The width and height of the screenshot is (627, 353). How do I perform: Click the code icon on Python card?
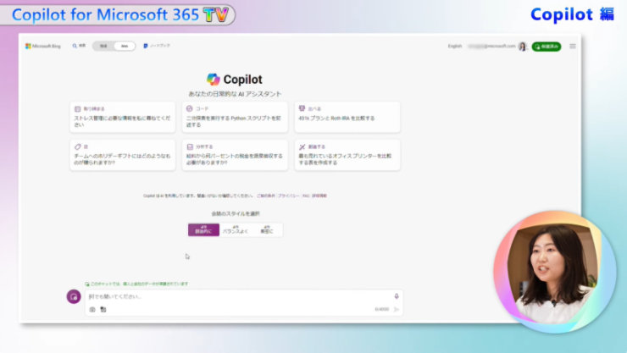click(190, 108)
